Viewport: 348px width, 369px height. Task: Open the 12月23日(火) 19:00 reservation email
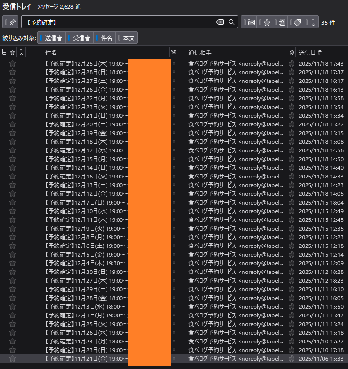coord(87,107)
